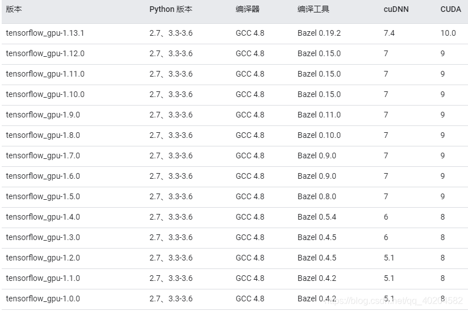Viewport: 468px width, 311px height.
Task: Select the tensorflow_gpu-1.13.1 cell
Action: coord(45,33)
